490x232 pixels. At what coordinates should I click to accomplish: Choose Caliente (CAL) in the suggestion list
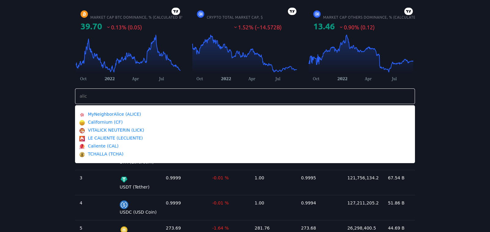(103, 146)
